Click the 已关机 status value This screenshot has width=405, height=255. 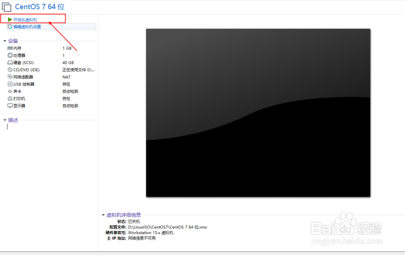pos(134,221)
